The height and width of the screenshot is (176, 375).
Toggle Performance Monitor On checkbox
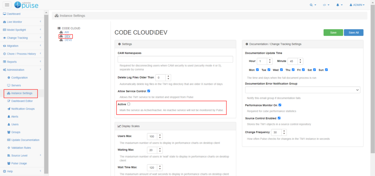coord(280,105)
